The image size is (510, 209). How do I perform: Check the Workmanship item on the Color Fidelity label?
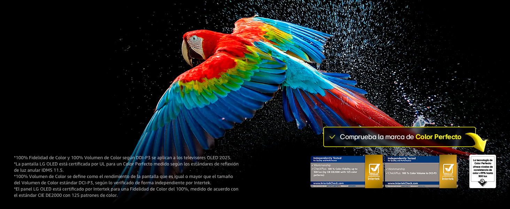click(322, 165)
